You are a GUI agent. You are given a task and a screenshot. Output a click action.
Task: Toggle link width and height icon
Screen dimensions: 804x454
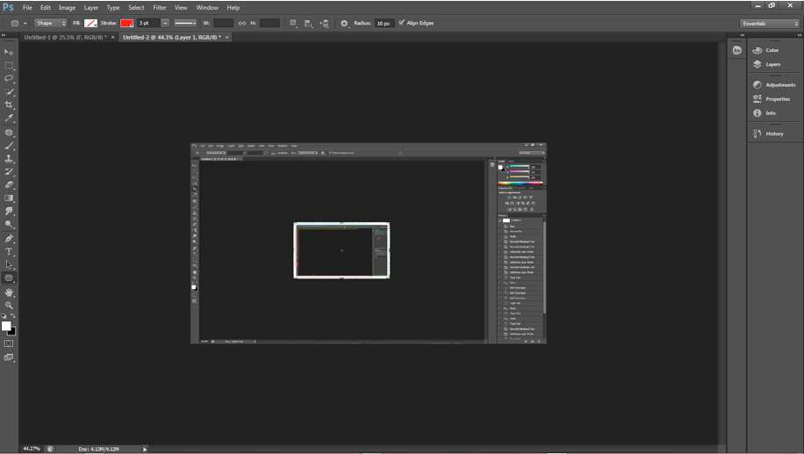pyautogui.click(x=242, y=23)
